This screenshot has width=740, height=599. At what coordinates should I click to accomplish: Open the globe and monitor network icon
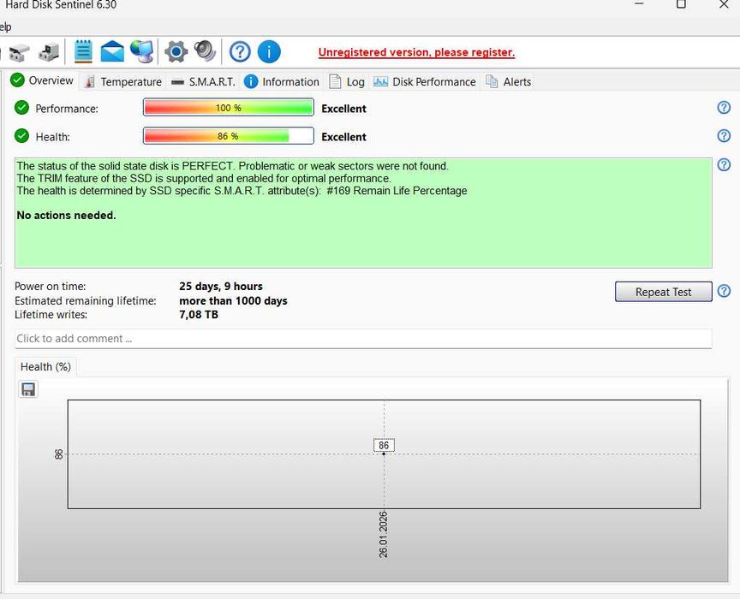pos(141,51)
